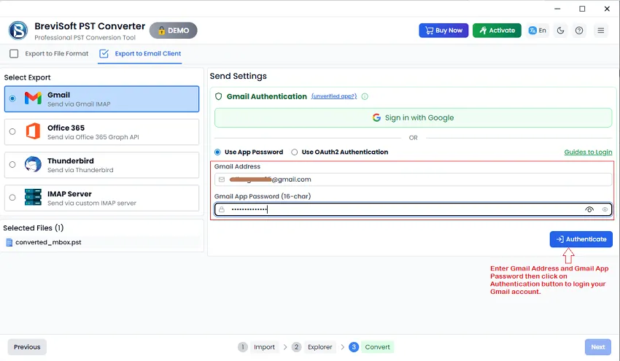Click the Authenticate button
The image size is (620, 361).
click(581, 239)
